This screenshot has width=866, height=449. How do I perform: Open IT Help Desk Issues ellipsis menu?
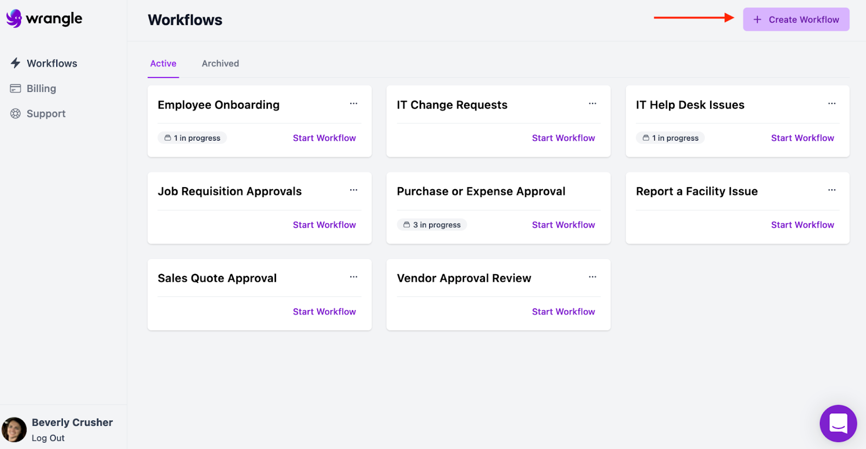(832, 104)
